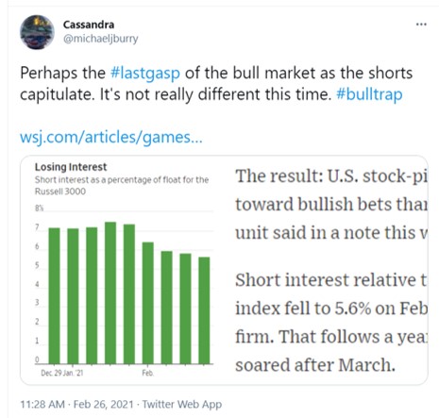
Task: Open the wsj.com/articles/games link
Action: click(111, 137)
